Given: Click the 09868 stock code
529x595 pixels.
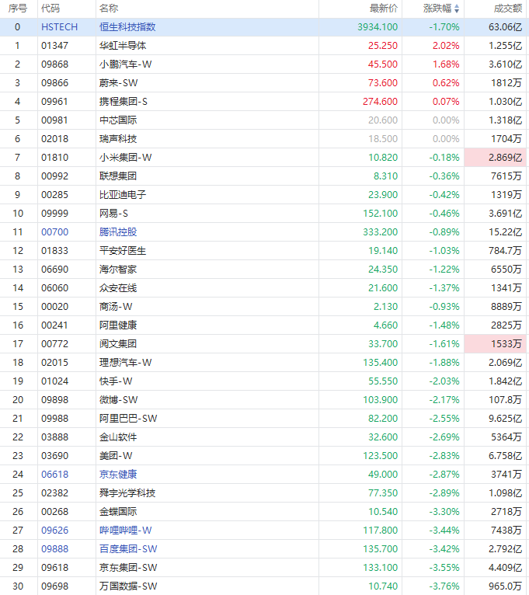Looking at the screenshot, I should pyautogui.click(x=55, y=64).
